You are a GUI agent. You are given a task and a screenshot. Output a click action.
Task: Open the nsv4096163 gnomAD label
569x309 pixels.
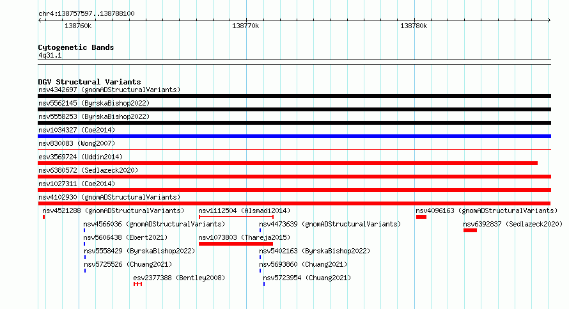point(487,210)
